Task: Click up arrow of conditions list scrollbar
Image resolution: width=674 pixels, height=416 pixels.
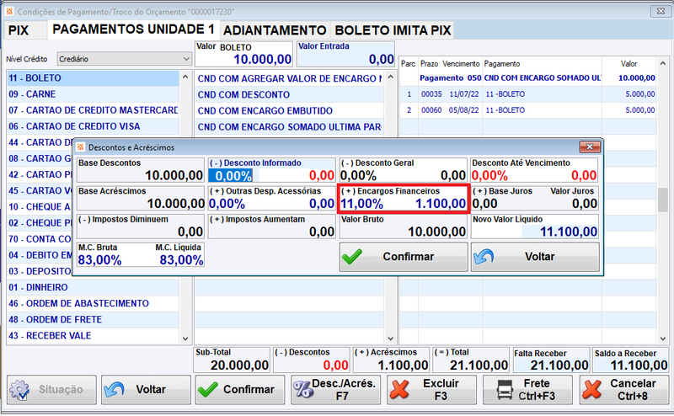Action: pos(390,77)
